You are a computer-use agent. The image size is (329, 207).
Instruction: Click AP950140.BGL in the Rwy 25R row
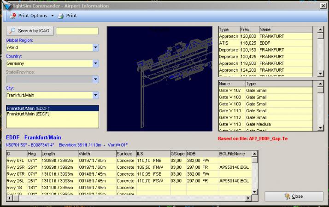coord(234,167)
